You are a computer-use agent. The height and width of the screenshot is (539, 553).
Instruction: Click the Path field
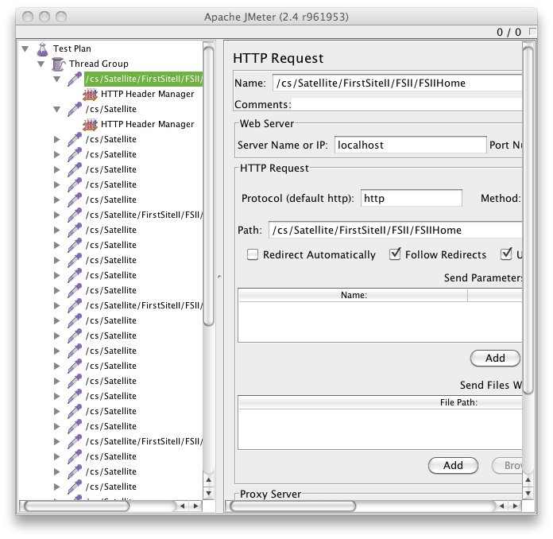(396, 230)
